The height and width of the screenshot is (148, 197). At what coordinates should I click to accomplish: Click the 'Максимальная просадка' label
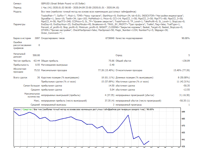54,70
